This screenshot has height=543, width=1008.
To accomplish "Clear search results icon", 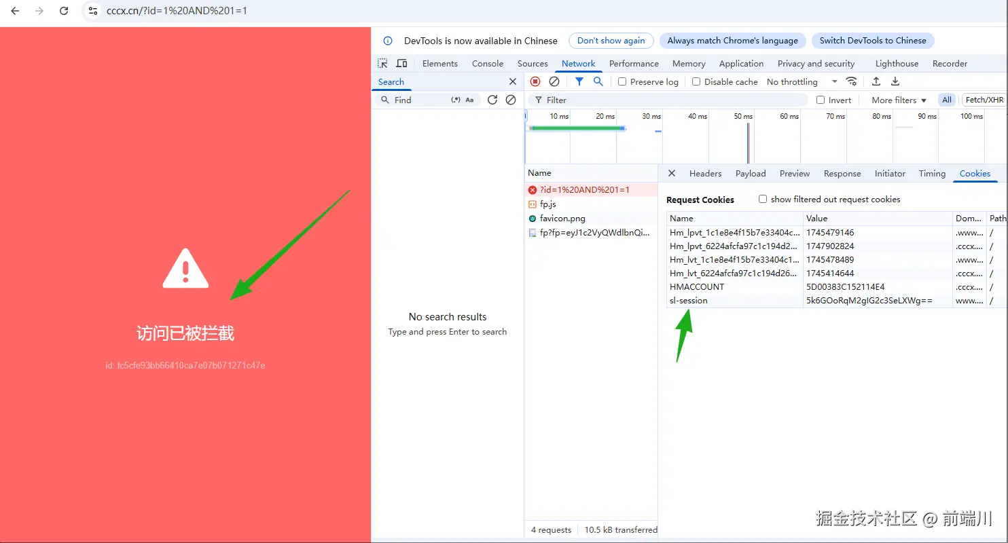I will (511, 100).
